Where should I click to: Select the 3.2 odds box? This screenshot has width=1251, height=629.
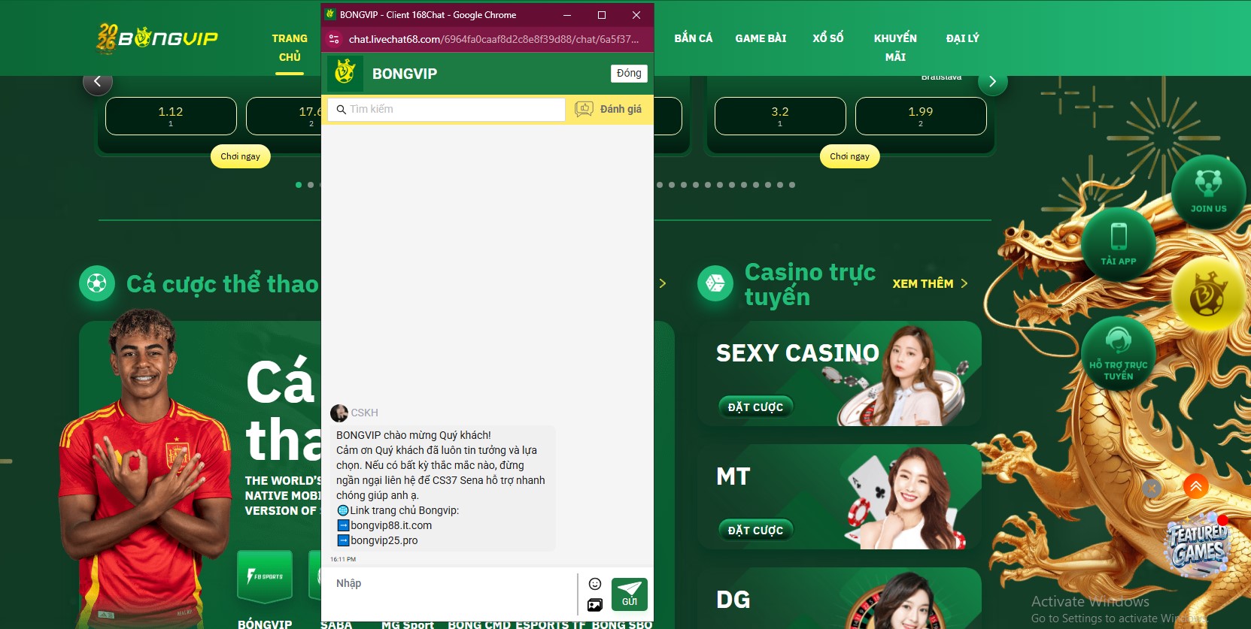[780, 116]
